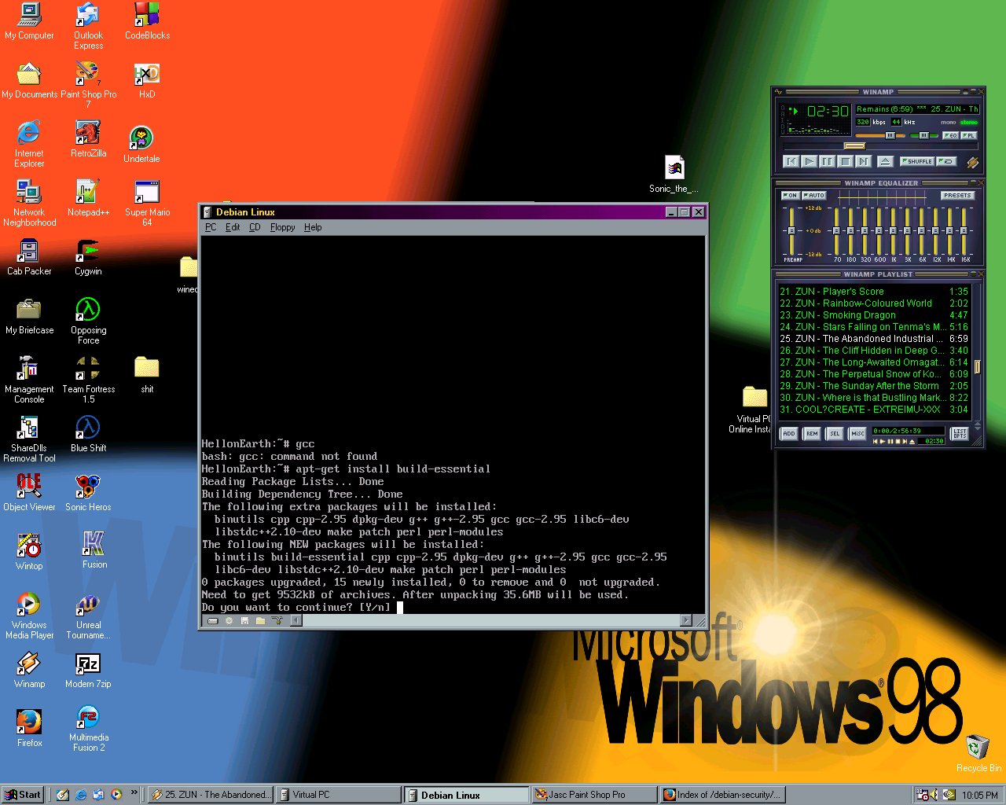Viewport: 1006px width, 805px height.
Task: Open the Edit menu in Debian Linux window
Action: [233, 227]
